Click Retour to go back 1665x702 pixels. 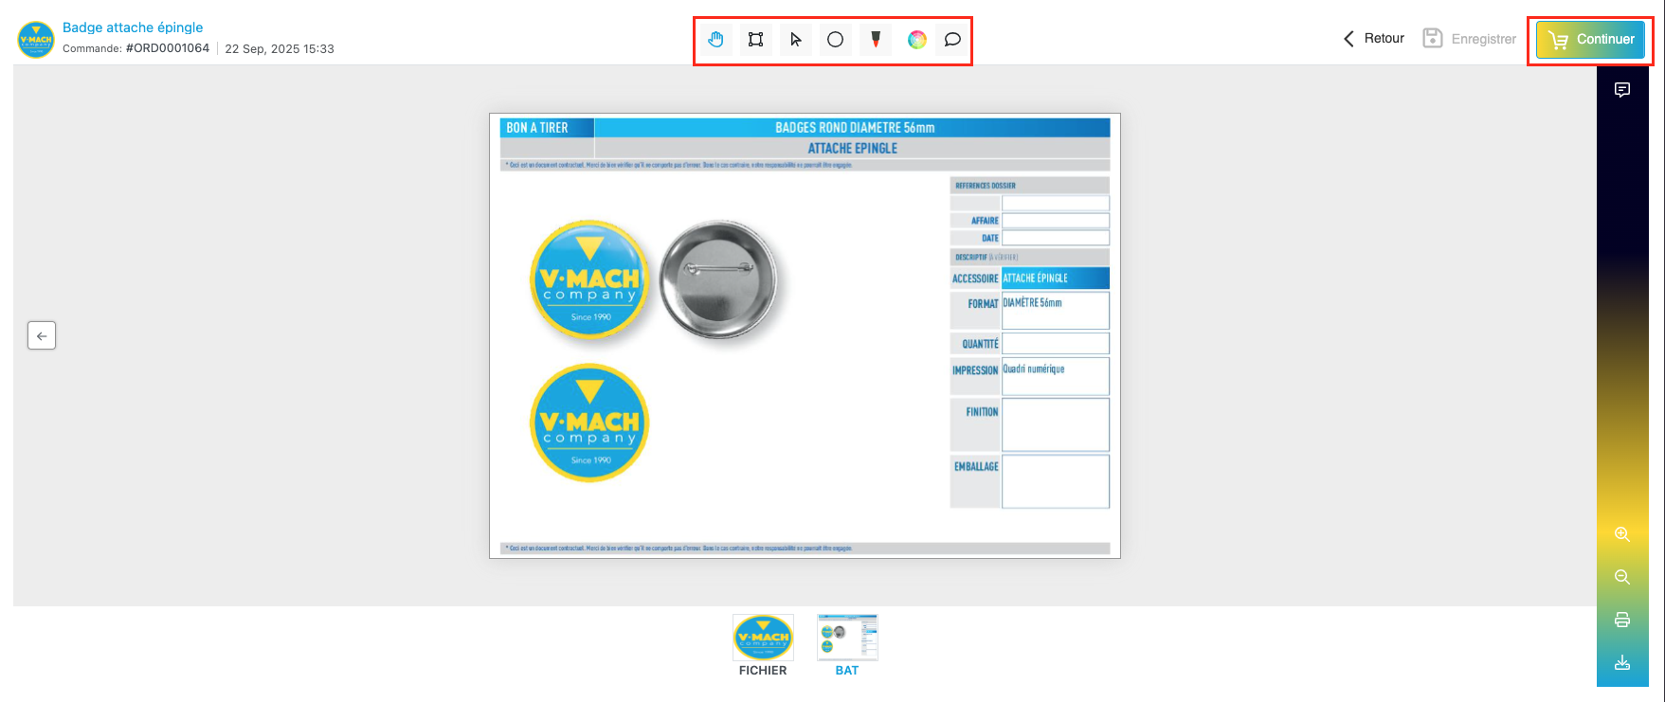1374,39
